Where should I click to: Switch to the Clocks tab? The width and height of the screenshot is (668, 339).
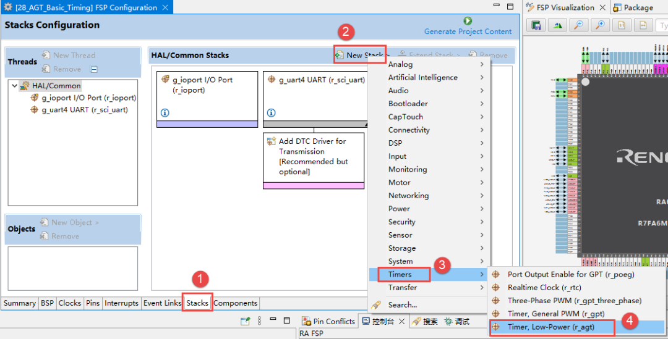tap(70, 303)
